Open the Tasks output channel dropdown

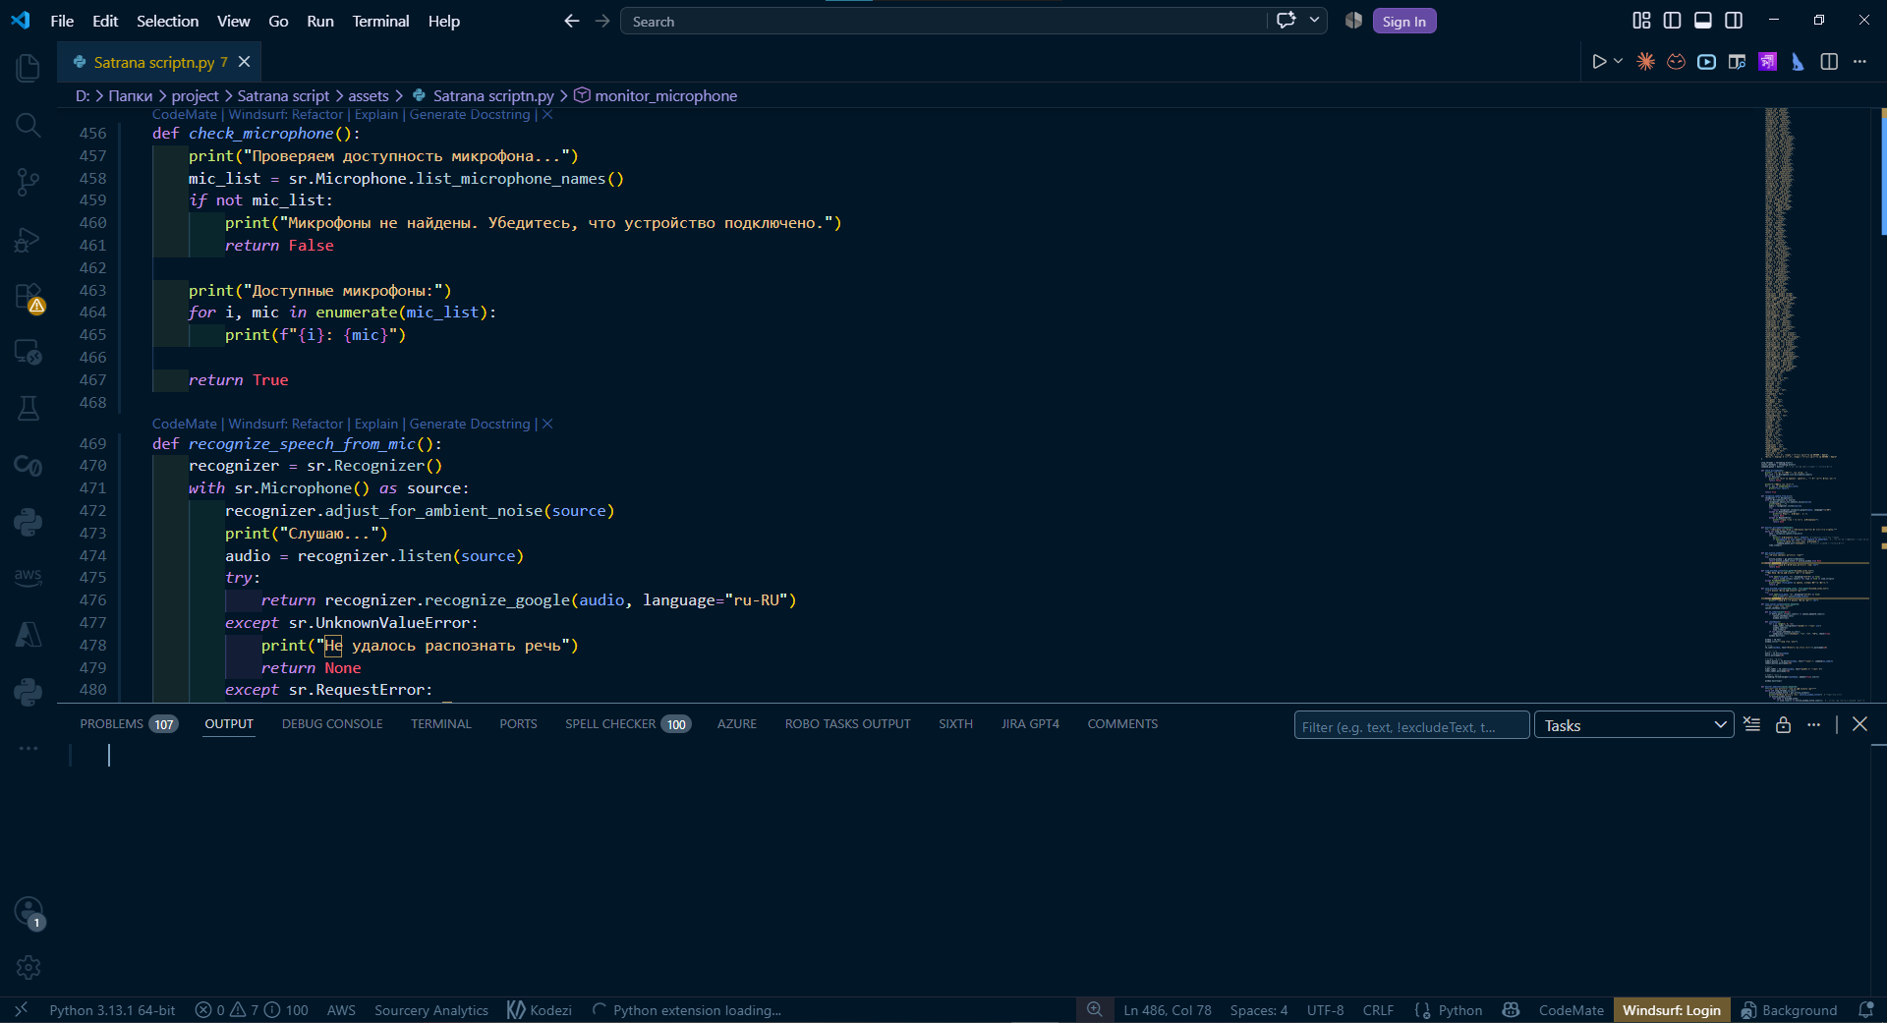tap(1633, 725)
